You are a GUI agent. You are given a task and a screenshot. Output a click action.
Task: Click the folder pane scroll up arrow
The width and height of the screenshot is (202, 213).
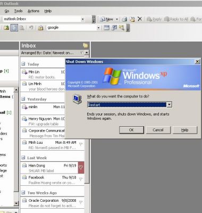[x=16, y=89]
